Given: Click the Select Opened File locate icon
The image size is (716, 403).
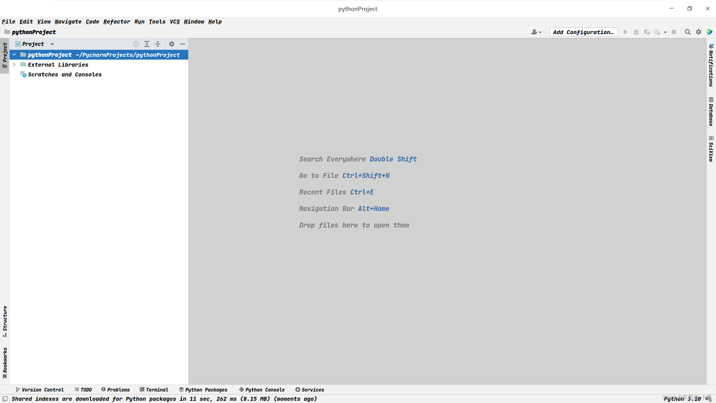Looking at the screenshot, I should point(136,44).
